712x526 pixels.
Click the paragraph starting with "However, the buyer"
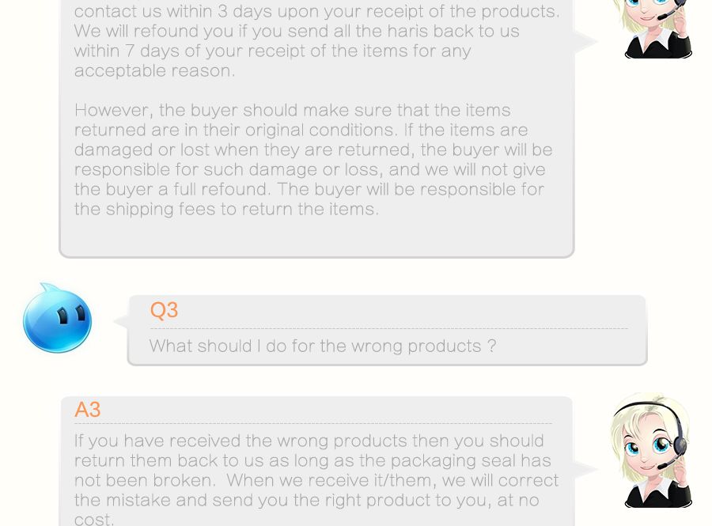point(313,159)
